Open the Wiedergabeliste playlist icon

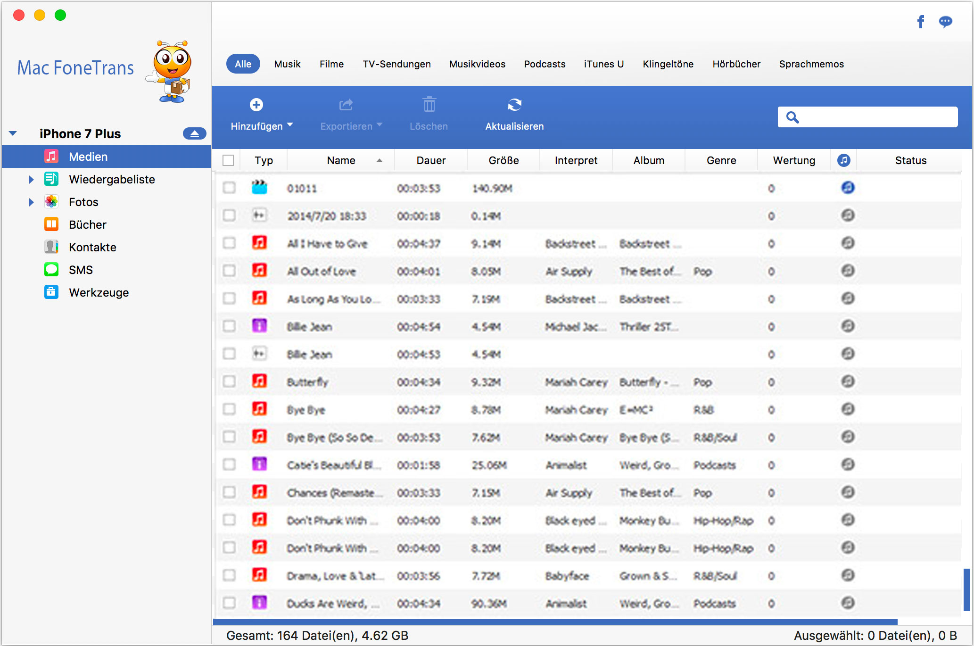click(x=51, y=179)
